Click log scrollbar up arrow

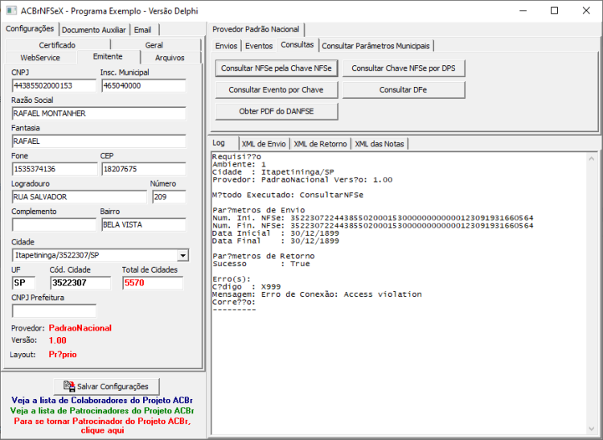(x=592, y=158)
